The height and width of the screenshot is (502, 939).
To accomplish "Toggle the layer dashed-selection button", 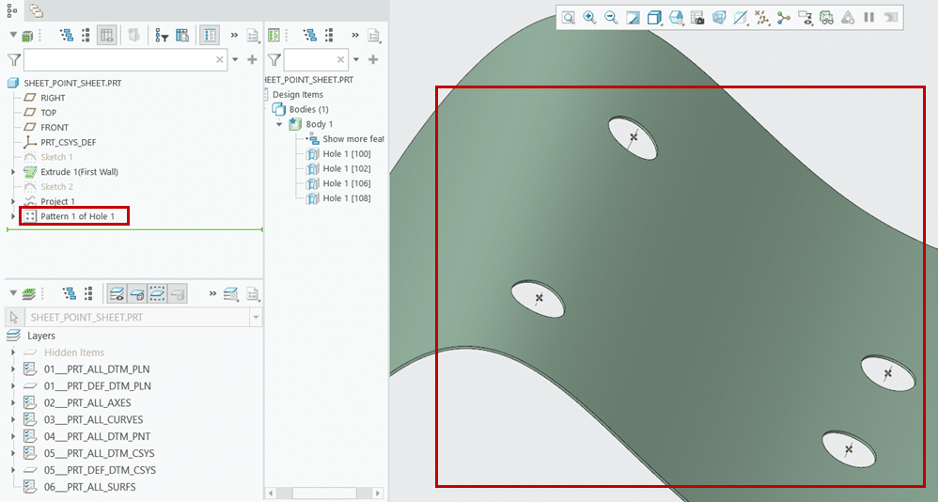I will pyautogui.click(x=158, y=293).
